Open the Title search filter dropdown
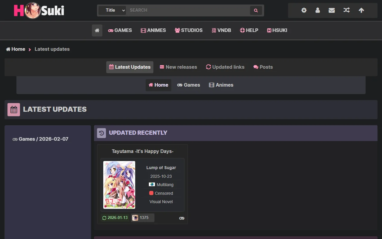This screenshot has height=239, width=382. 112,10
